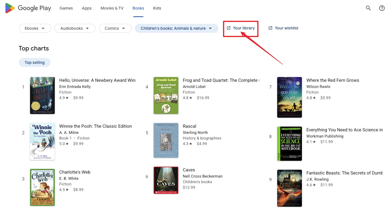Open the help center question mark icon

click(382, 8)
